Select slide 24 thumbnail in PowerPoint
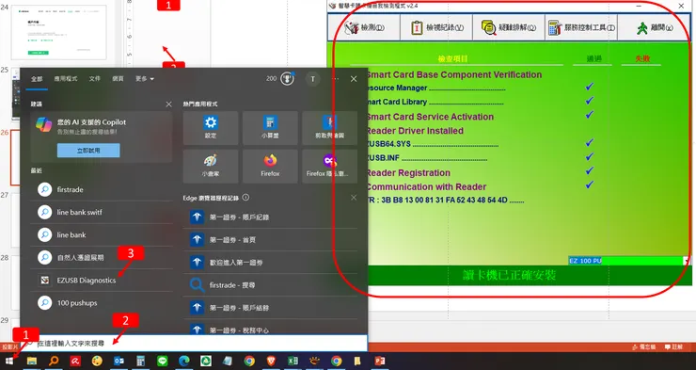Image resolution: width=696 pixels, height=370 pixels. point(58,32)
